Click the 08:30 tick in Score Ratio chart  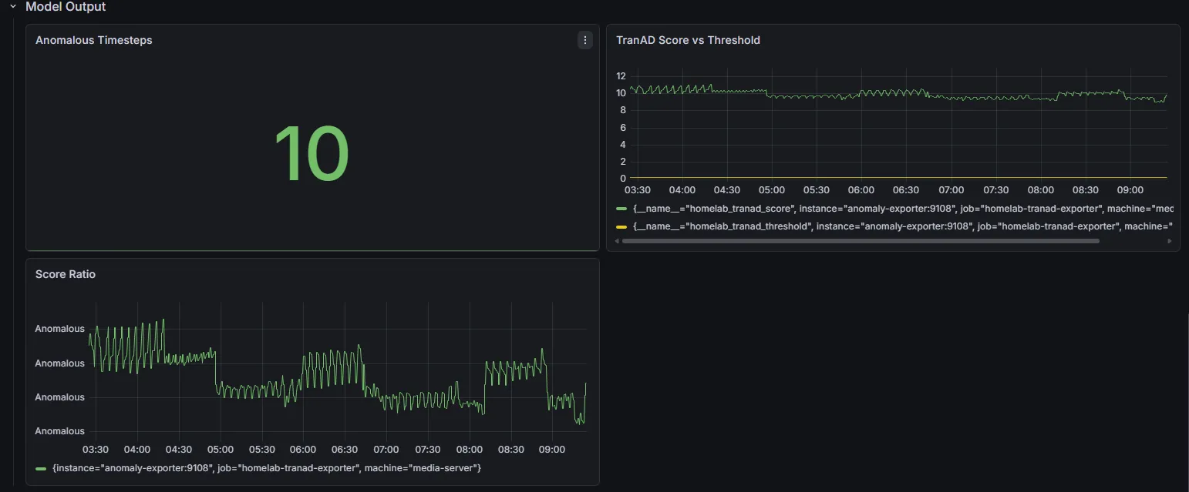coord(510,450)
